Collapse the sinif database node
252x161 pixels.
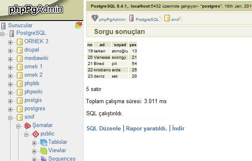click(x=10, y=118)
